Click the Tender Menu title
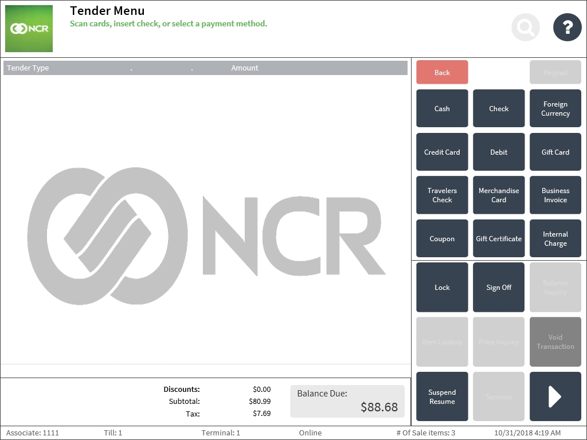The height and width of the screenshot is (440, 587). 107,10
